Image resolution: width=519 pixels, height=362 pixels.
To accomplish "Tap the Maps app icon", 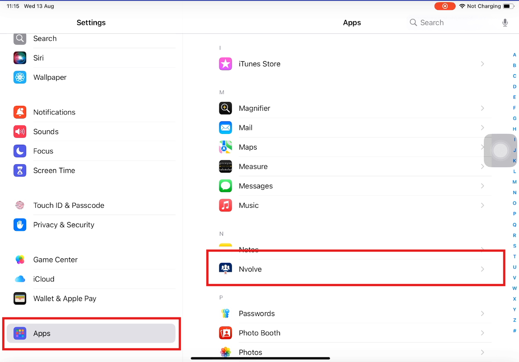I will click(225, 147).
